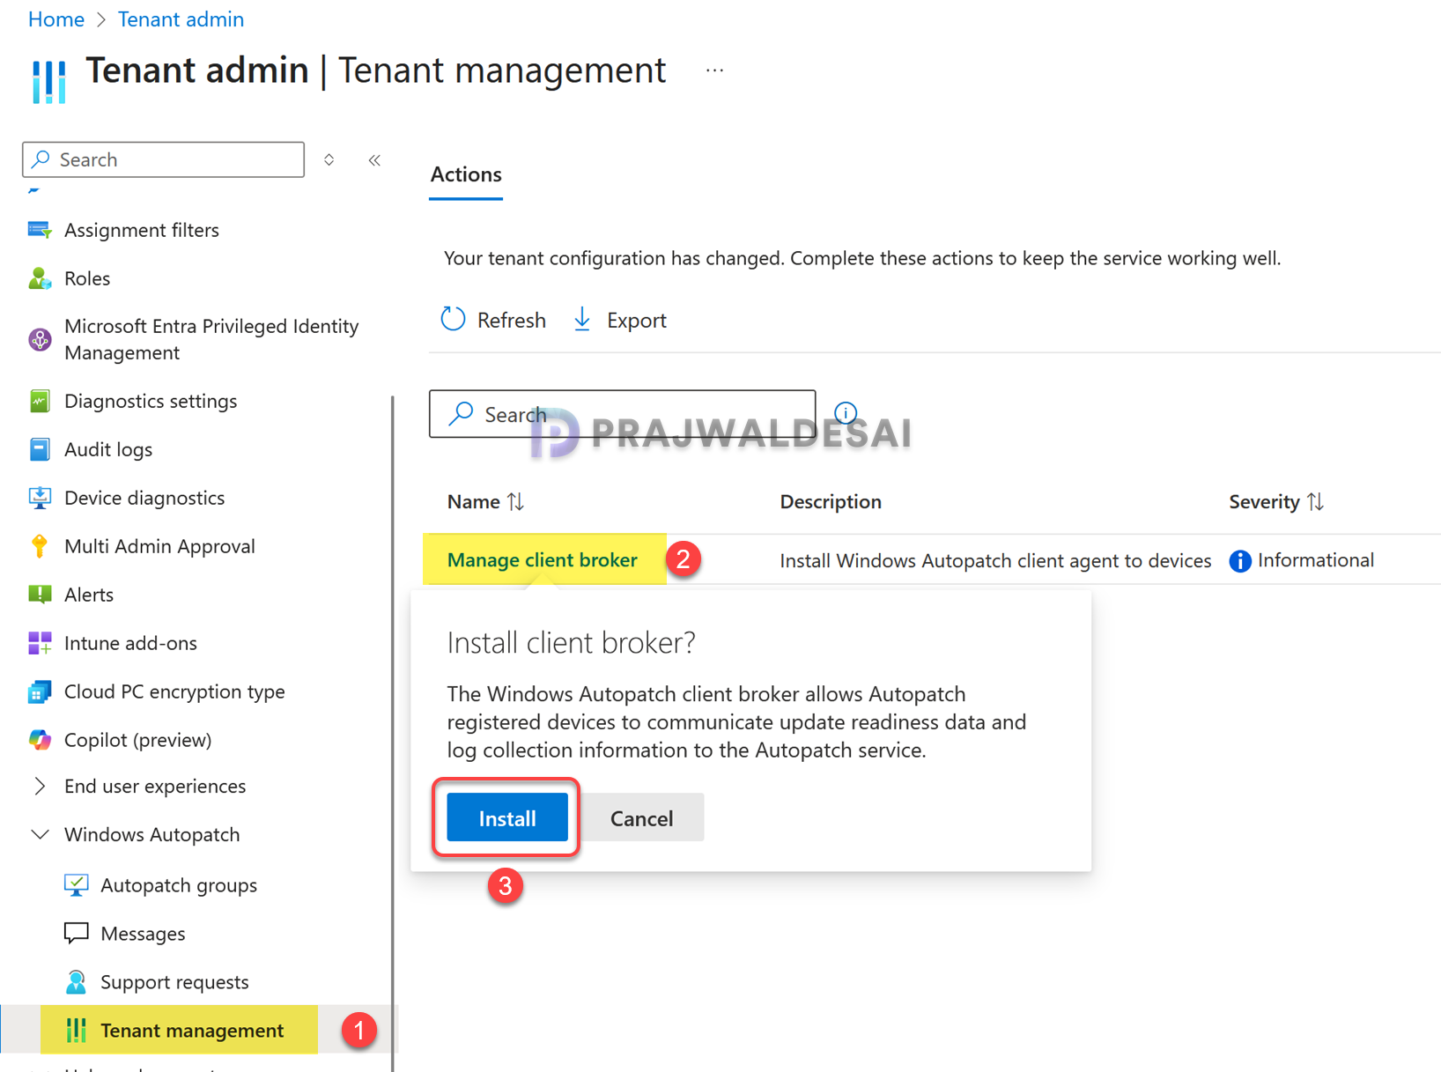Open Roles menu item
This screenshot has height=1072, width=1441.
coord(87,278)
